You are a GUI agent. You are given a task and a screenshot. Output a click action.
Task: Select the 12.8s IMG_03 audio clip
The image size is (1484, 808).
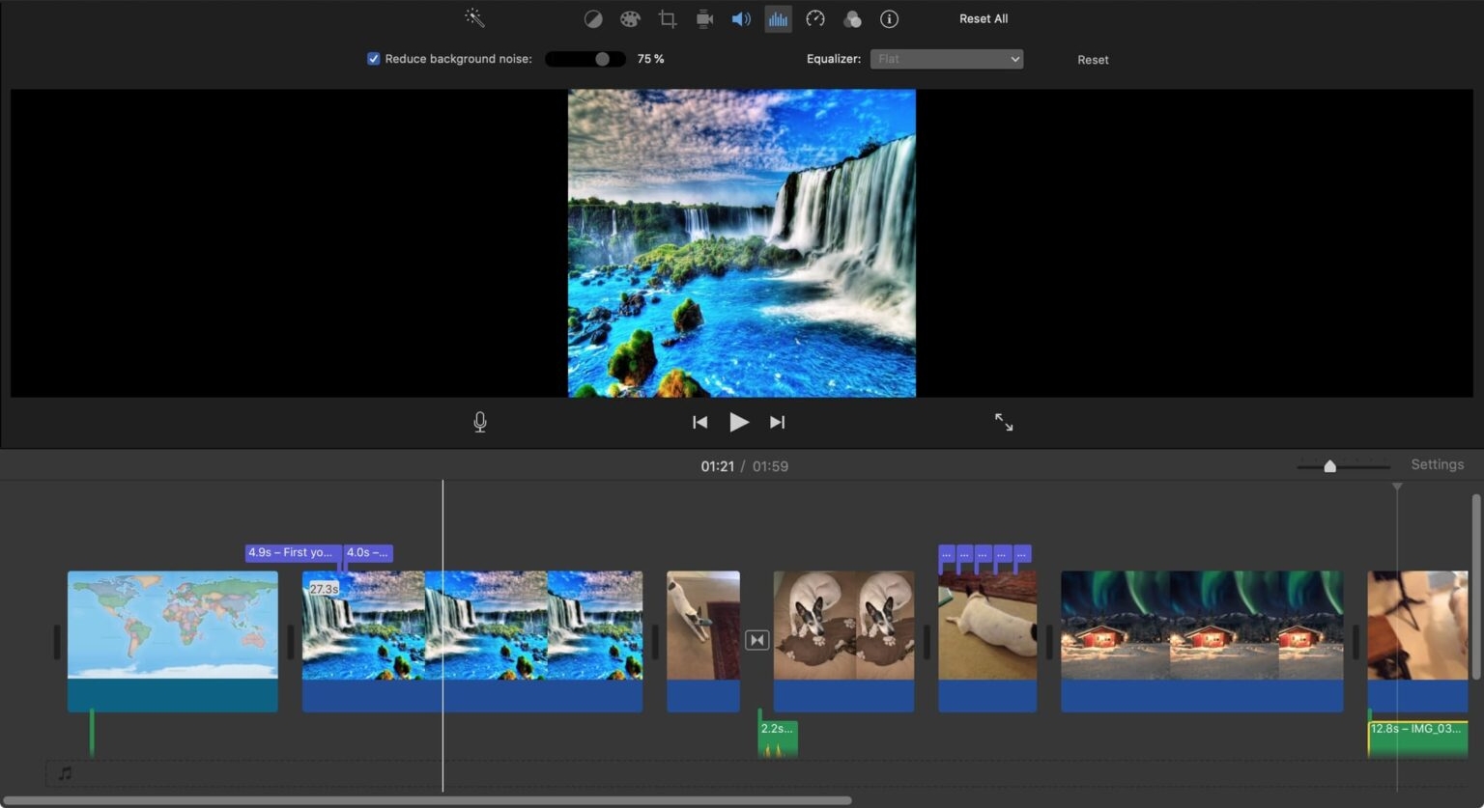coord(1417,738)
